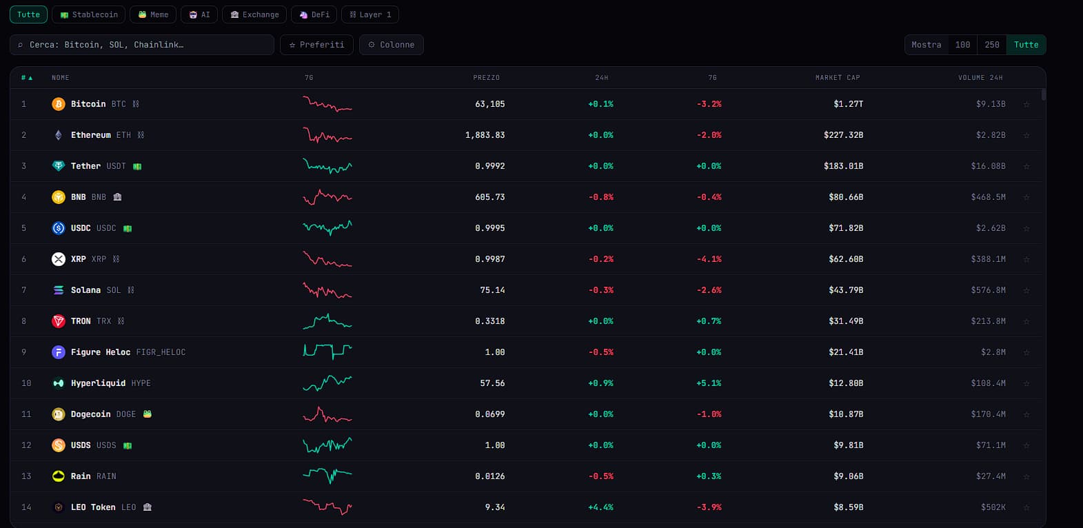Star the LEO Token row as favorite
Screen dimensions: 1083x528
1026,507
